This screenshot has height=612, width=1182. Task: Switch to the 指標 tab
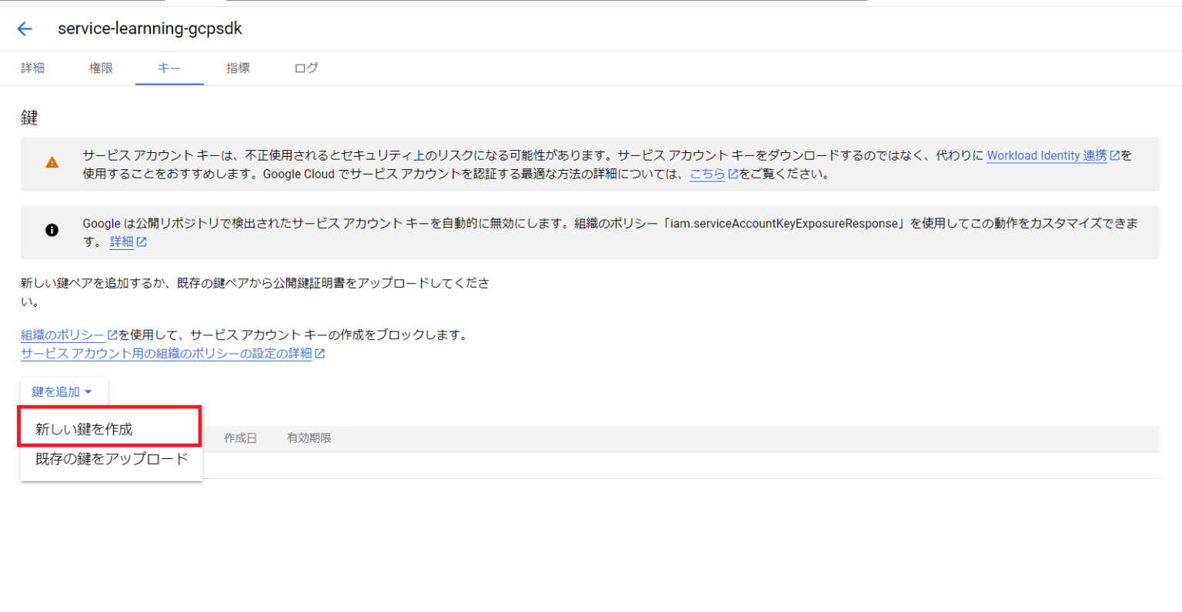[x=238, y=68]
